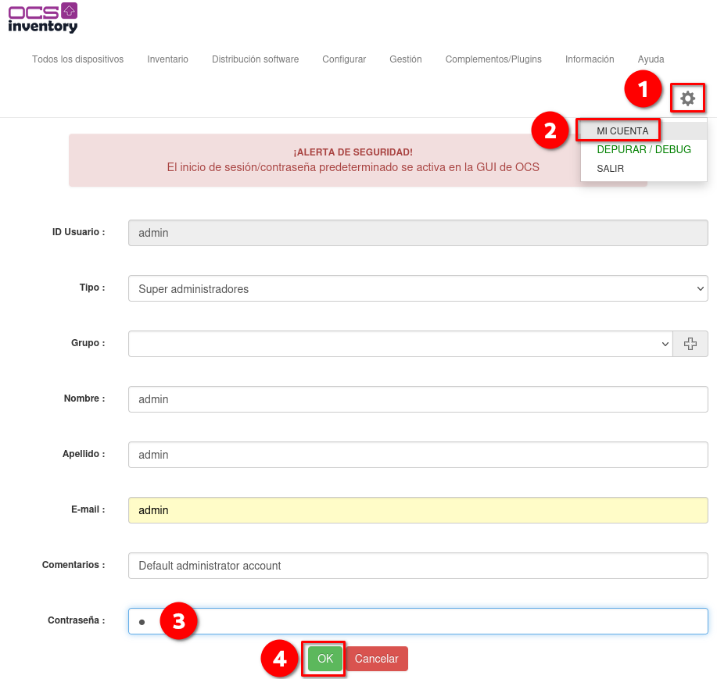Open the Inventario menu

[x=167, y=59]
